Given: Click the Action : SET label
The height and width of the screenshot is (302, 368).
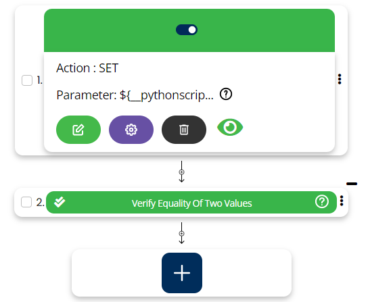Looking at the screenshot, I should coord(87,68).
